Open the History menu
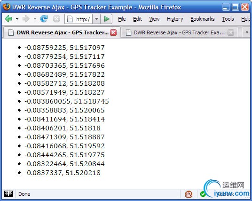The width and height of the screenshot is (252, 201). (175, 19)
